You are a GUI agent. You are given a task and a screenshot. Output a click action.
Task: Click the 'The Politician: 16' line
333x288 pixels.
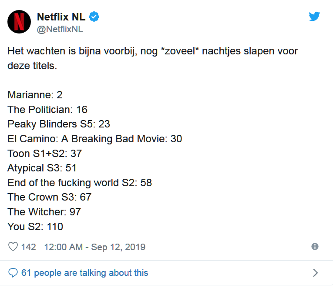click(x=47, y=110)
